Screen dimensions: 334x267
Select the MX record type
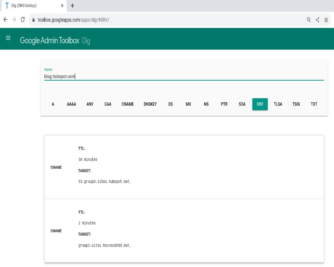188,104
